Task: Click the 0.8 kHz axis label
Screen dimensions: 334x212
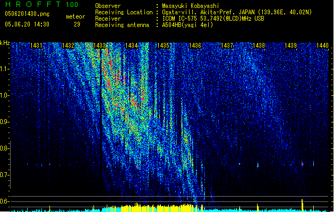Action: (x=5, y=148)
